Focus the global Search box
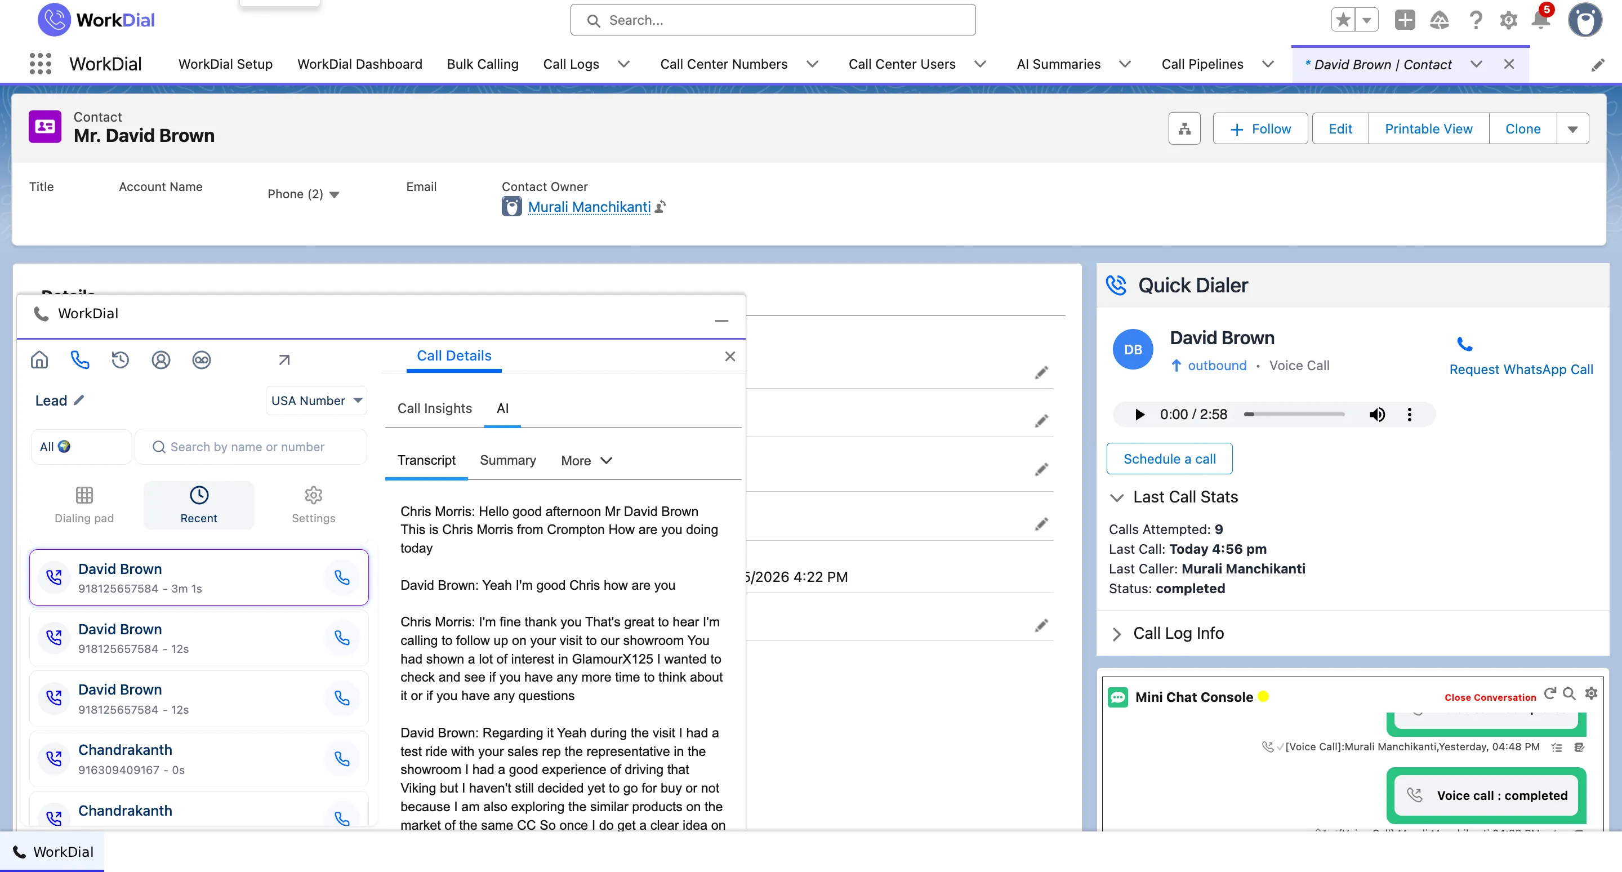Image resolution: width=1622 pixels, height=872 pixels. point(773,20)
